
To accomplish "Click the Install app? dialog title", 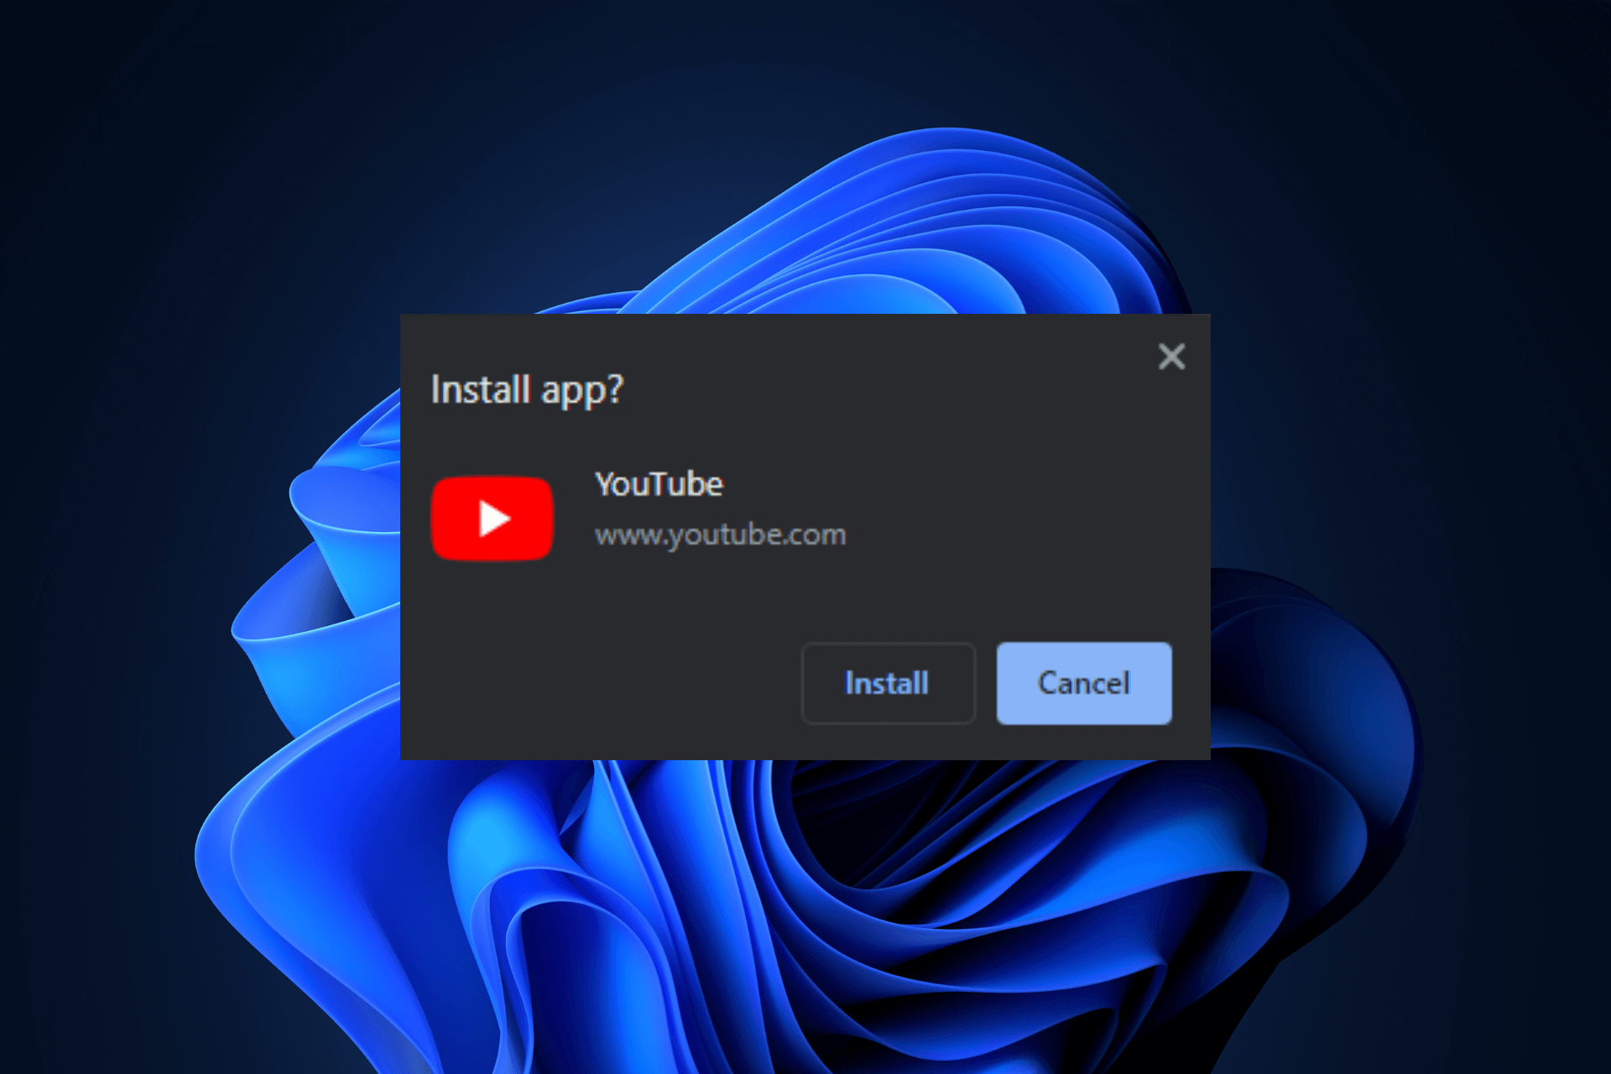I will 528,388.
